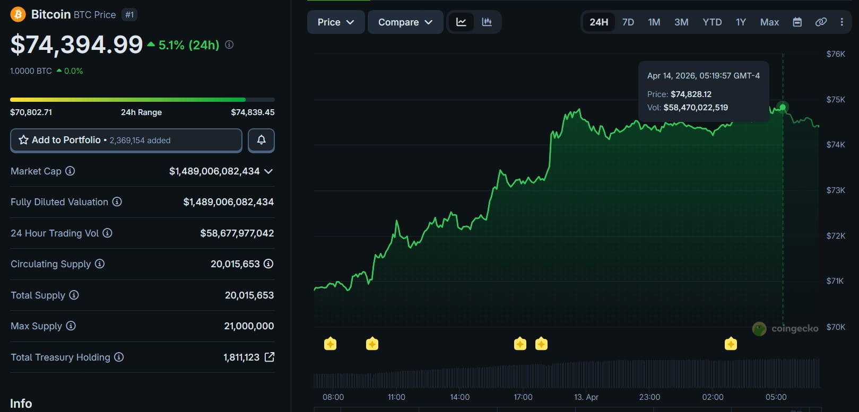Click the chart link share icon
The image size is (859, 412).
[820, 22]
